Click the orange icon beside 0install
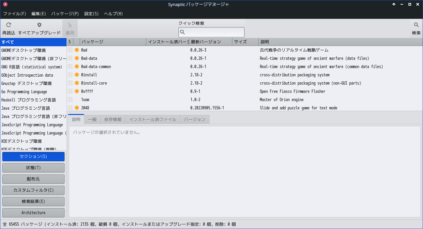Viewport: 423px width, 229px height. 77,75
